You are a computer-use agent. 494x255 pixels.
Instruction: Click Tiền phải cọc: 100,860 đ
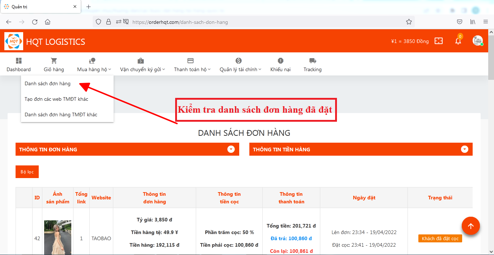(x=229, y=245)
